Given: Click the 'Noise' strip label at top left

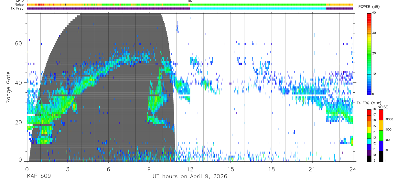Looking at the screenshot, I should click(x=19, y=5).
